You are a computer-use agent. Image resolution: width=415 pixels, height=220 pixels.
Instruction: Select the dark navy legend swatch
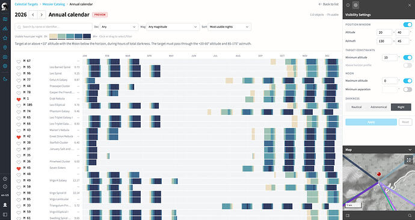(x=87, y=36)
